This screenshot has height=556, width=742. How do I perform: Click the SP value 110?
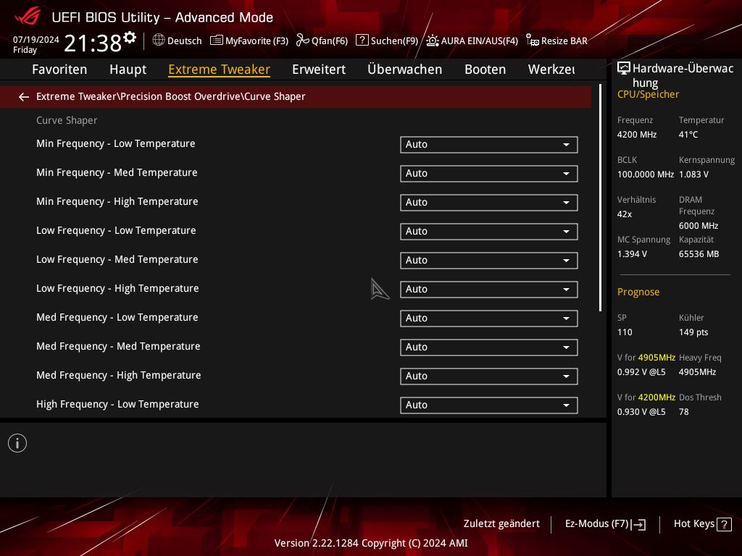[x=625, y=332]
